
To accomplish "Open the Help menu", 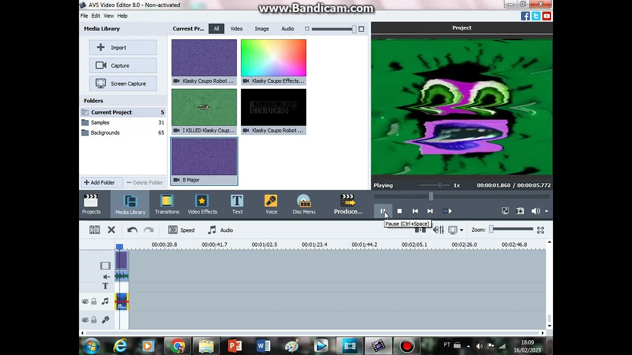I will tap(122, 16).
